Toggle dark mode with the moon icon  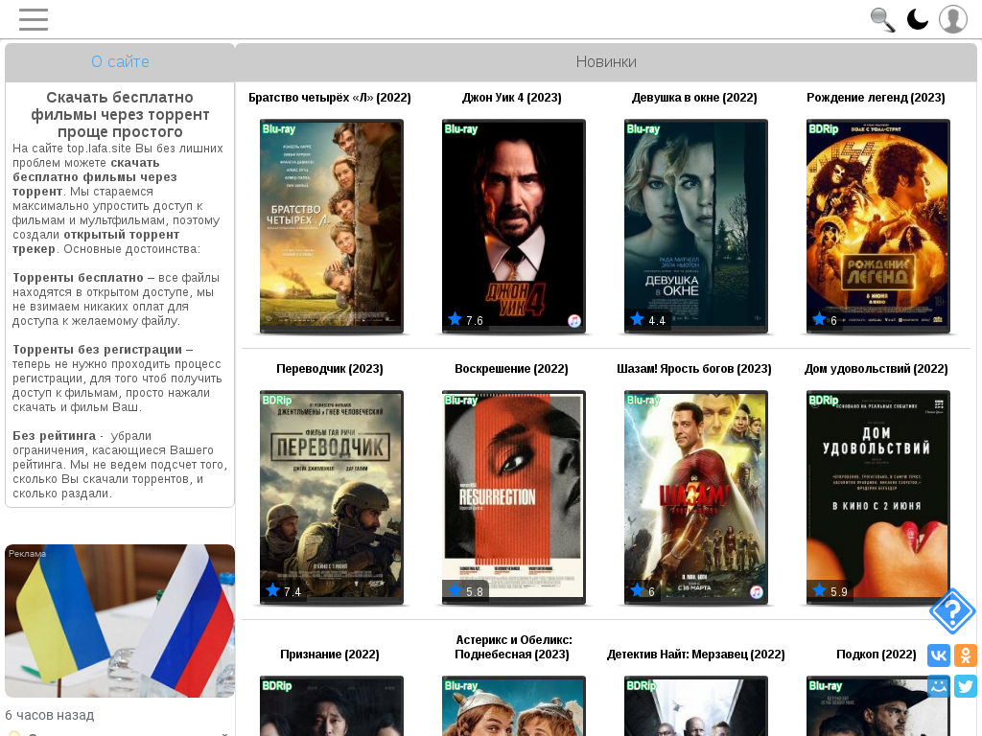[x=918, y=19]
